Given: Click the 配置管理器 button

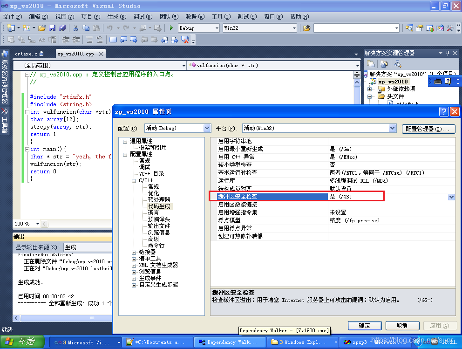Looking at the screenshot, I should point(428,129).
